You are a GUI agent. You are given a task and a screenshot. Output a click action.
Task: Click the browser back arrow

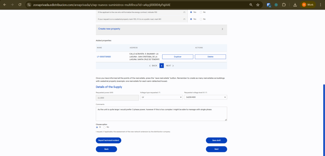[5, 5]
